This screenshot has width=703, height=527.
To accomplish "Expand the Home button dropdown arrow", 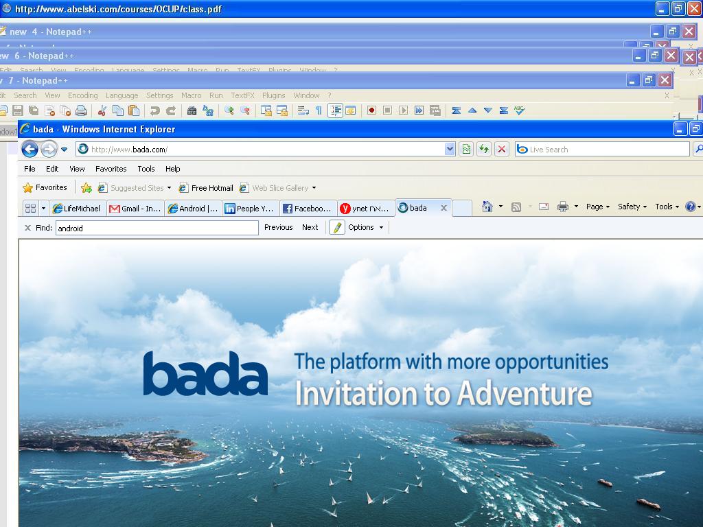I will click(500, 207).
